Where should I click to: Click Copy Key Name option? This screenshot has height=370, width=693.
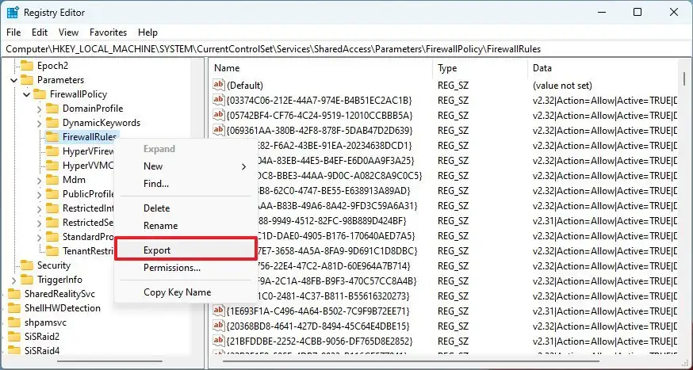click(x=177, y=292)
